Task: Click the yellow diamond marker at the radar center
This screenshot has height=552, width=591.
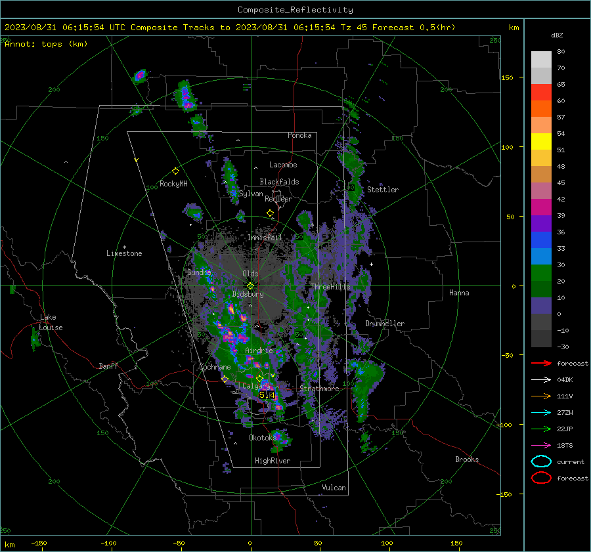Action: (250, 286)
